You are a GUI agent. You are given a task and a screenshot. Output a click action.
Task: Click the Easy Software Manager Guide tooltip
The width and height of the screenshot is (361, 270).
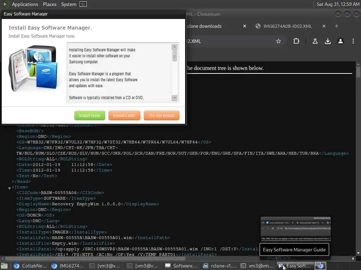[x=294, y=250]
